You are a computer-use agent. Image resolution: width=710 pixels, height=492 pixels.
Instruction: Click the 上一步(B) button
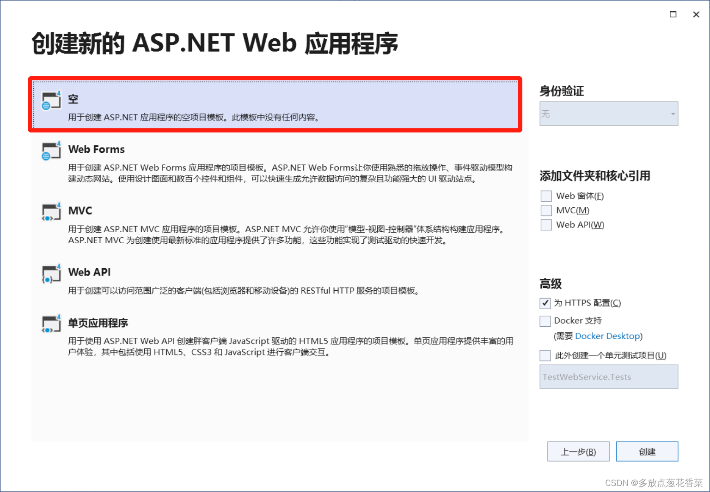click(x=578, y=451)
